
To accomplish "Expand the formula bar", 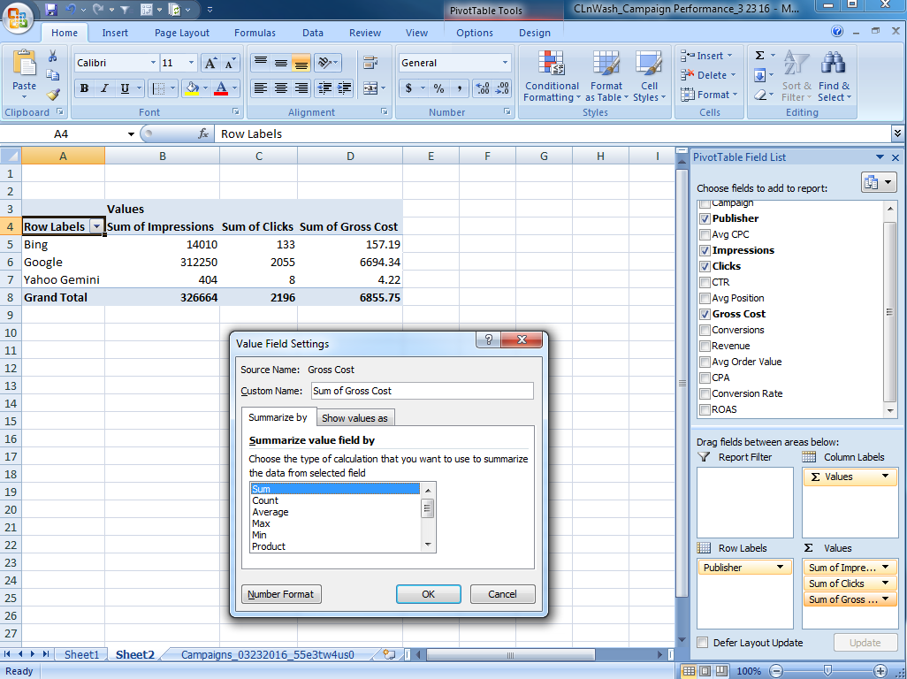I will pos(897,134).
